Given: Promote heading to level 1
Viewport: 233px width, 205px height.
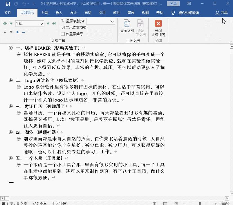Looking at the screenshot, I should pyautogui.click(x=5, y=23).
